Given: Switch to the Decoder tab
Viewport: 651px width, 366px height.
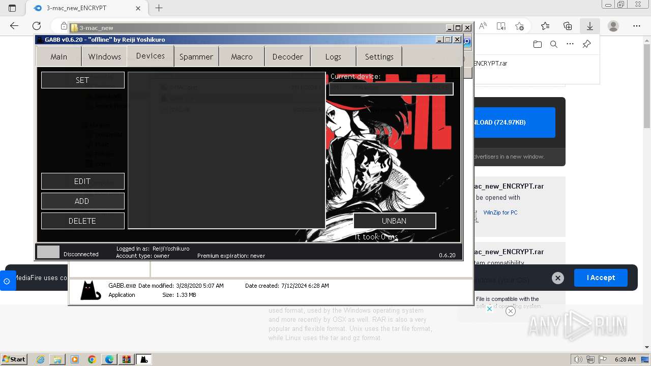Looking at the screenshot, I should (288, 56).
